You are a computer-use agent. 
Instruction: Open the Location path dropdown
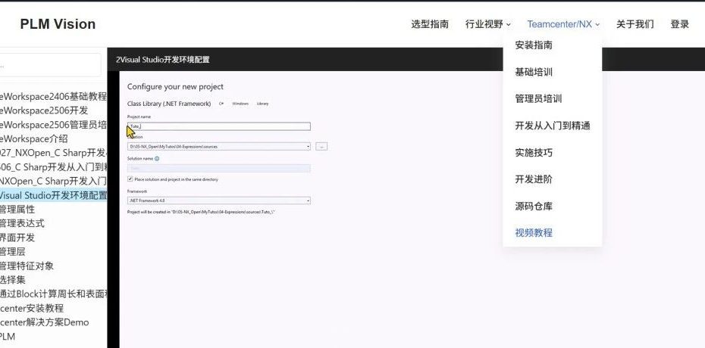tap(307, 146)
